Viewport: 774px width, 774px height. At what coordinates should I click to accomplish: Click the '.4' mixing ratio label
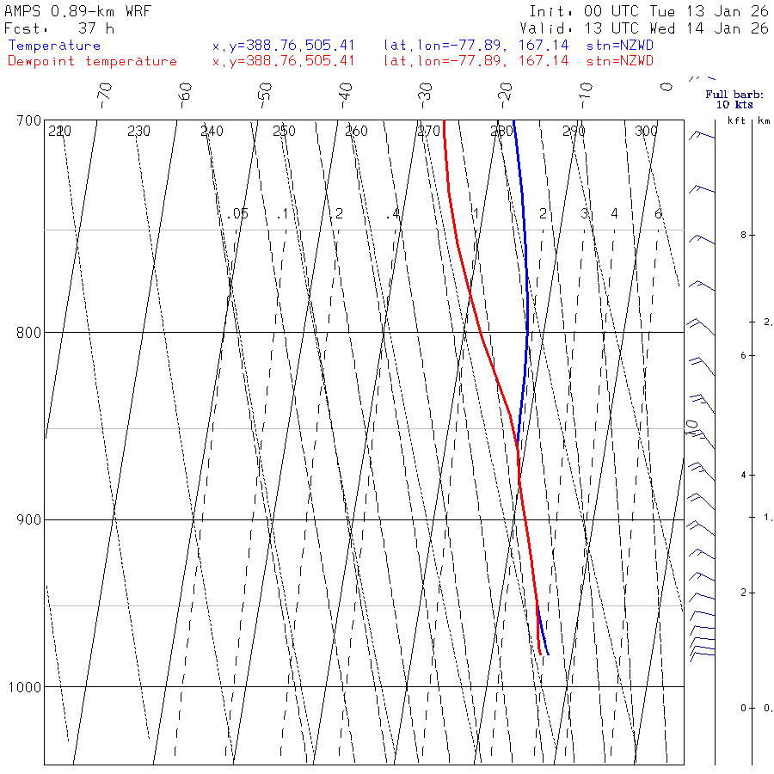pyautogui.click(x=393, y=214)
